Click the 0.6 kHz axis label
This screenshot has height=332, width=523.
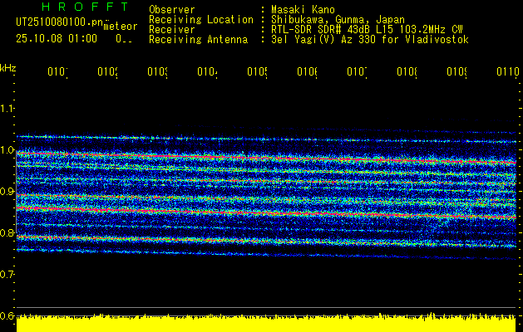[x=7, y=315]
